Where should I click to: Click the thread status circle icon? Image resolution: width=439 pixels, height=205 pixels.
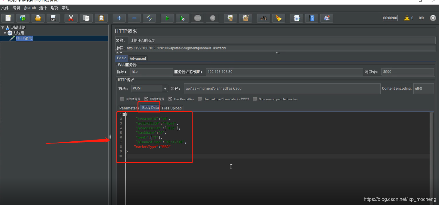(433, 18)
